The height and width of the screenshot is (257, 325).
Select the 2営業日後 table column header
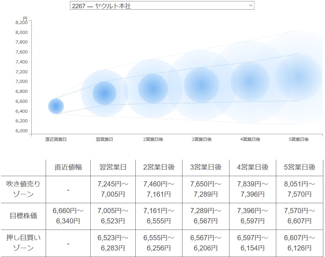point(159,167)
